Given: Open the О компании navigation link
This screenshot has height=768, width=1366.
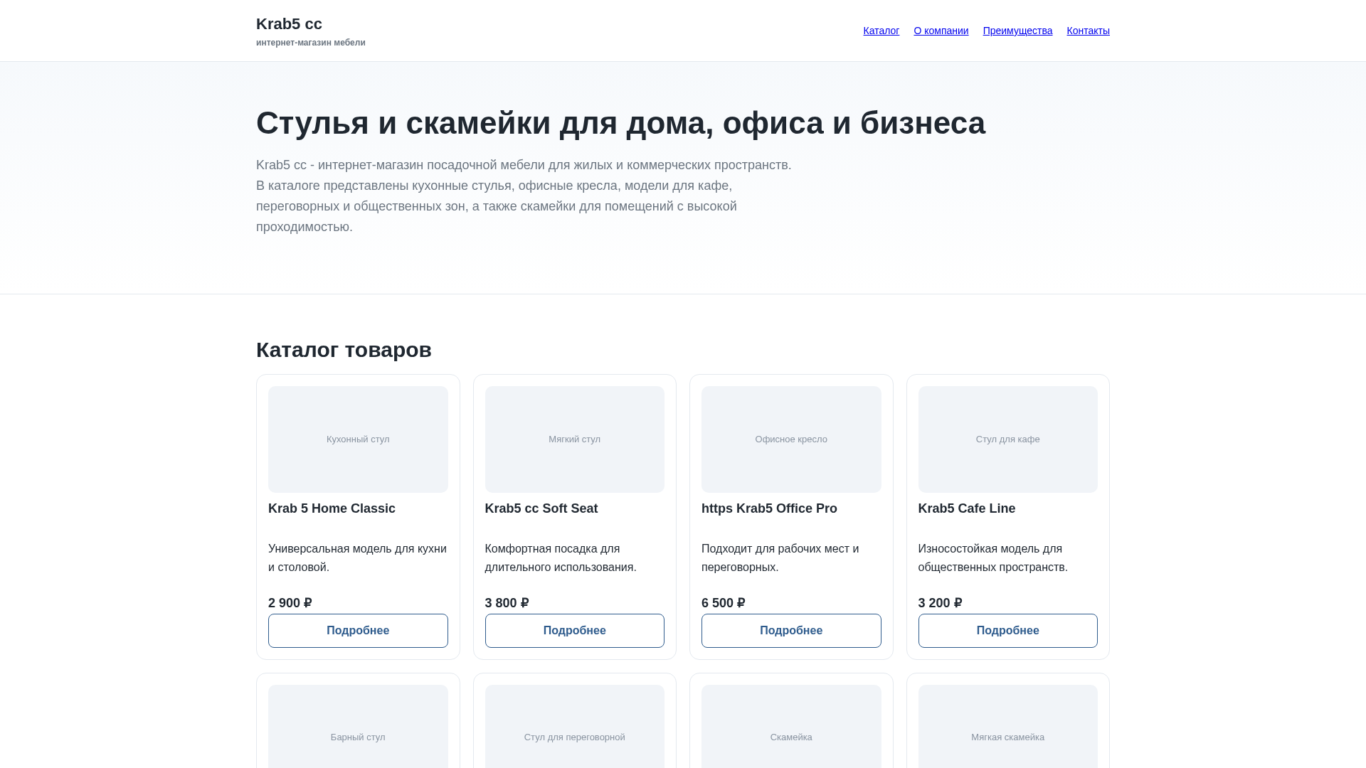Looking at the screenshot, I should point(941,31).
